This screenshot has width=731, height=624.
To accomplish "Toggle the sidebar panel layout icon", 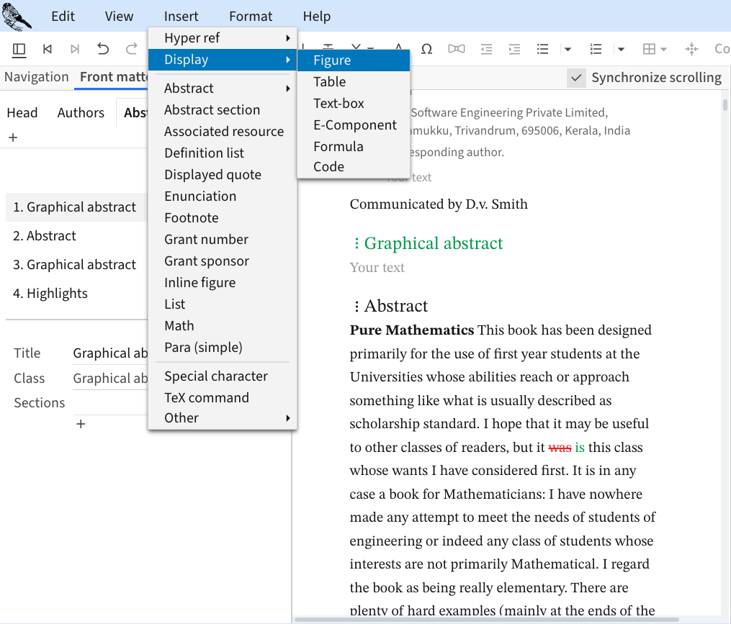I will (x=19, y=49).
